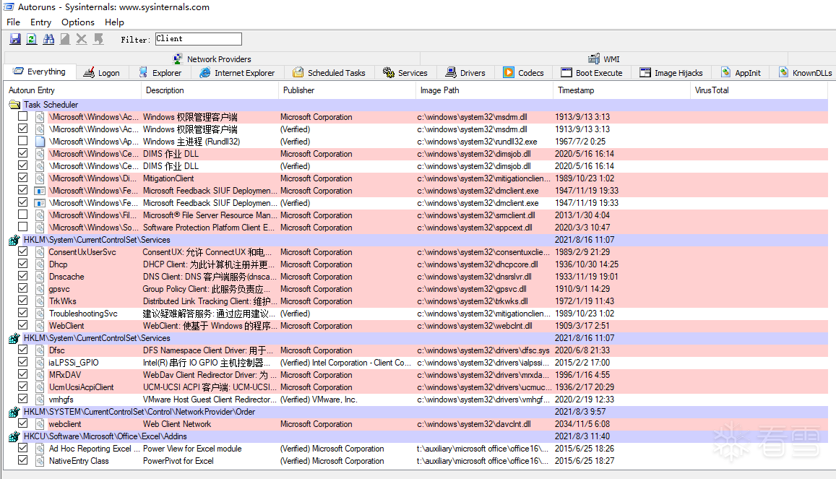Click the Delete X toolbar icon
The image size is (836, 479).
pyautogui.click(x=82, y=39)
